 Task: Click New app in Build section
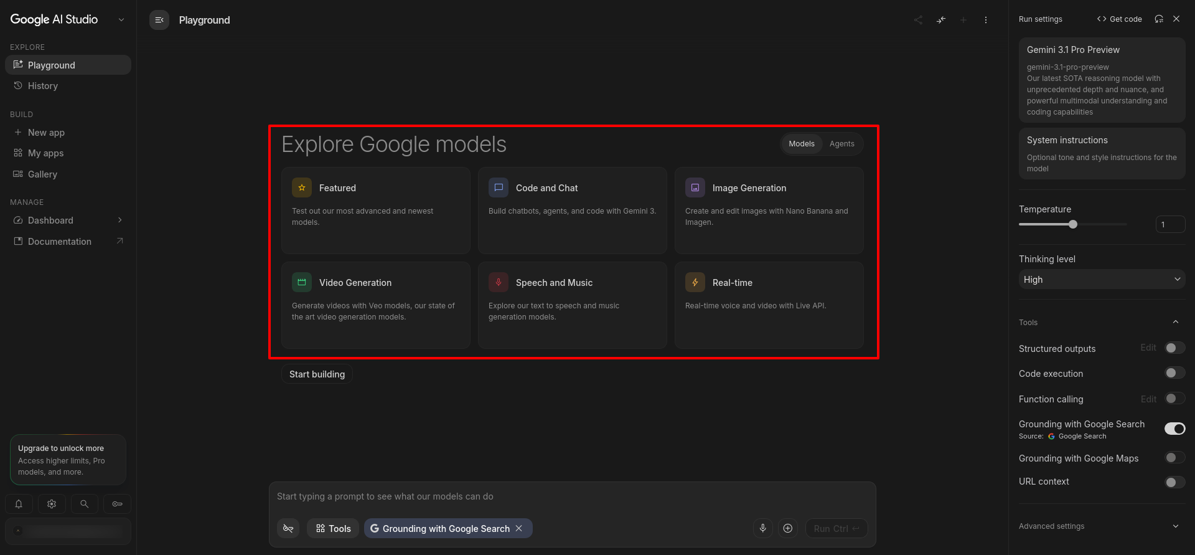(68, 132)
